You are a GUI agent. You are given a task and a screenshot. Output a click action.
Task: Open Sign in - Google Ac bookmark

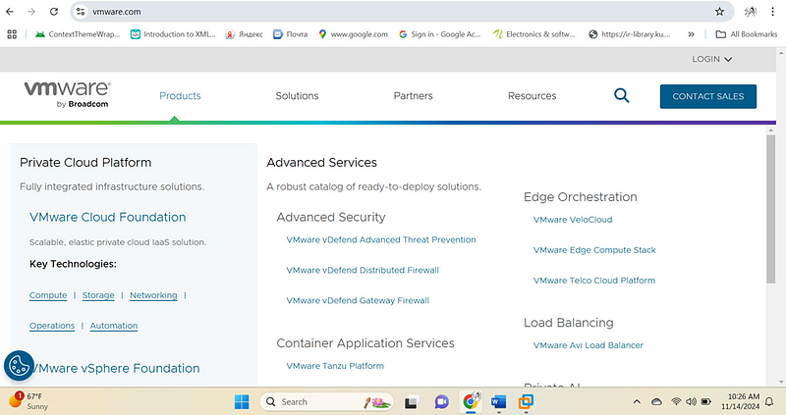(439, 34)
